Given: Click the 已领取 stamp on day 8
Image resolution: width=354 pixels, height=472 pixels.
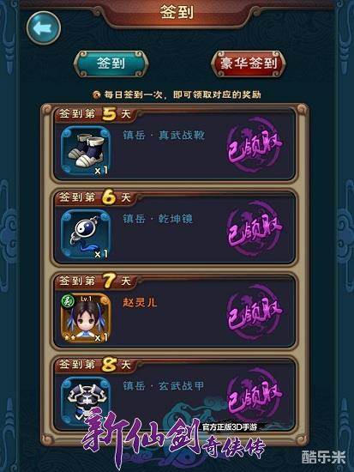Looking at the screenshot, I should 255,395.
